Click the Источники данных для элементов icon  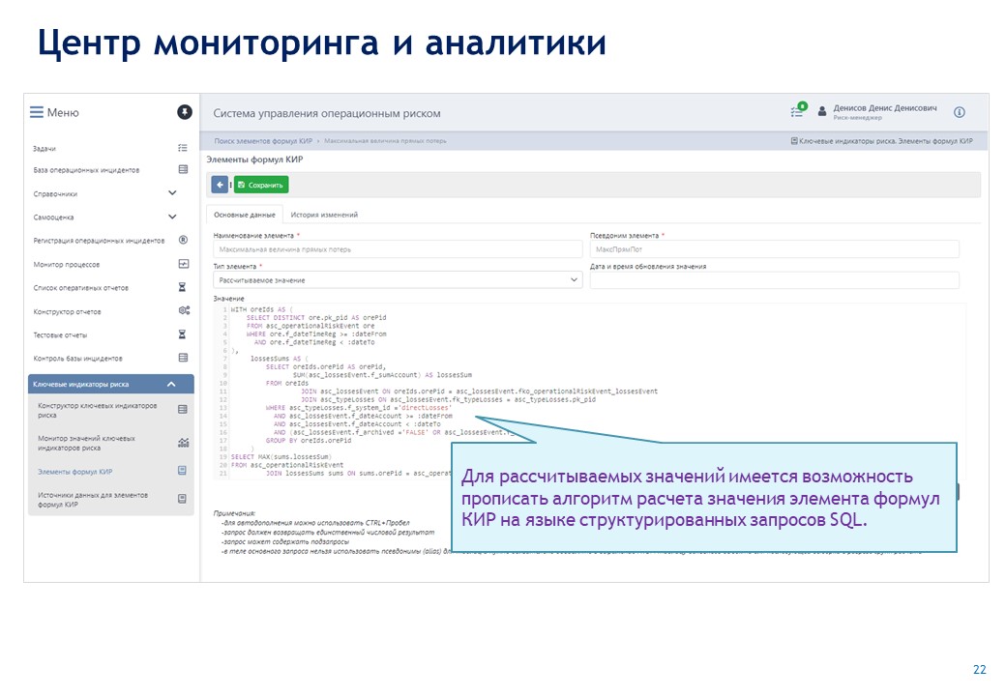(182, 499)
